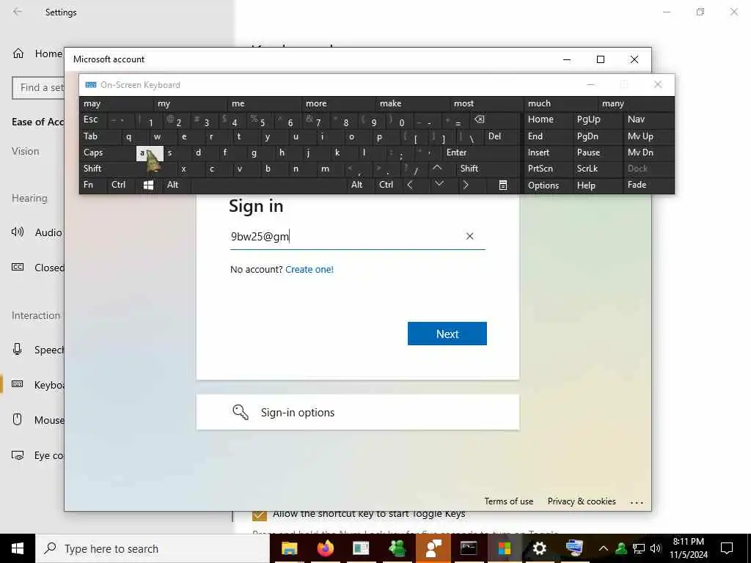Click the spacebar on On-Screen Keyboard

268,185
